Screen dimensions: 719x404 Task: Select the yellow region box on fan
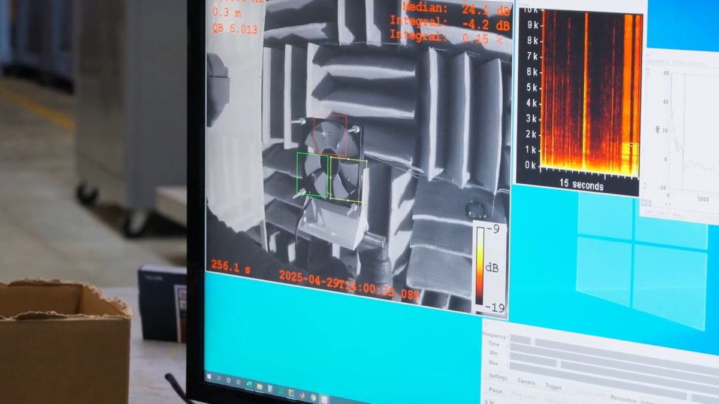coord(348,180)
